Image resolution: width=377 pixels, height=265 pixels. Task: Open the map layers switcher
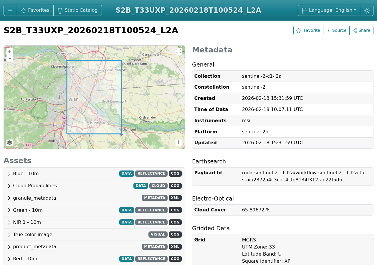[9, 143]
